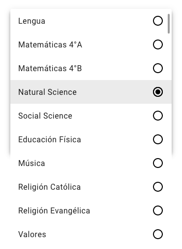Screen dimensions: 182x249
Task: Pick the Valores radio button
Action: pyautogui.click(x=158, y=234)
